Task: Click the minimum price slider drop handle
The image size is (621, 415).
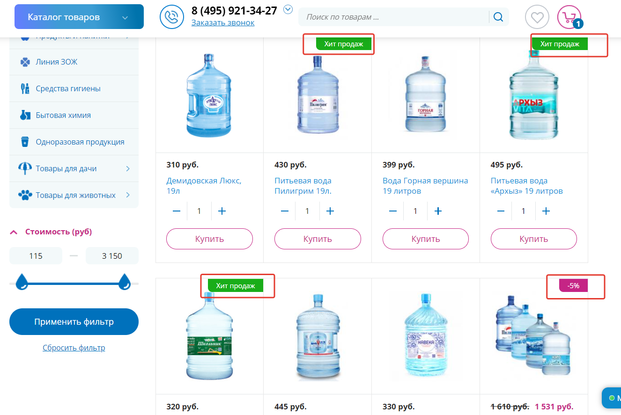Action: pos(22,282)
